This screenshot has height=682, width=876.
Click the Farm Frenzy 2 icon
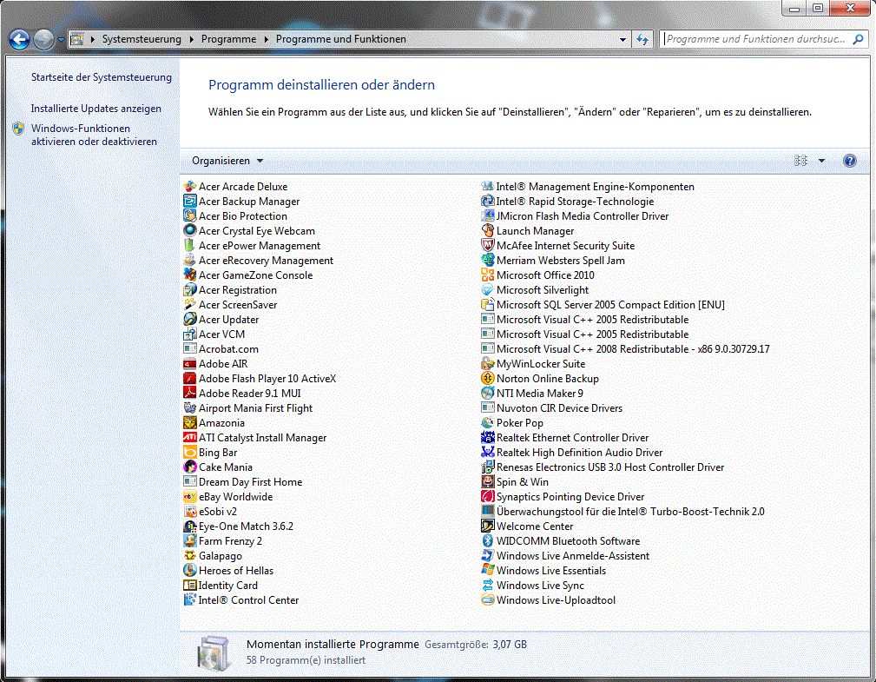(190, 541)
